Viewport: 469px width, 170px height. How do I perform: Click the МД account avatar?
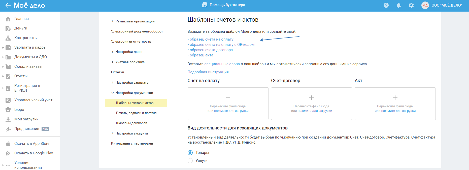[x=425, y=5]
